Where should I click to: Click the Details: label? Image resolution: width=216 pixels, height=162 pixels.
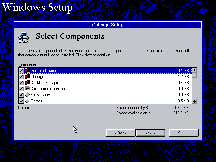click(24, 108)
